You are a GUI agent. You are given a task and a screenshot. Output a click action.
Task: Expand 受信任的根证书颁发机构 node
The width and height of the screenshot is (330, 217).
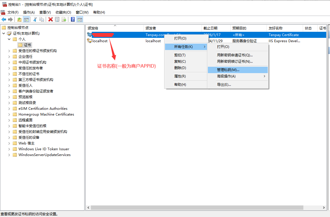click(9, 51)
